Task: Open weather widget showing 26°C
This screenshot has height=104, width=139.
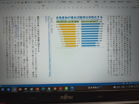Action: pyautogui.click(x=119, y=87)
